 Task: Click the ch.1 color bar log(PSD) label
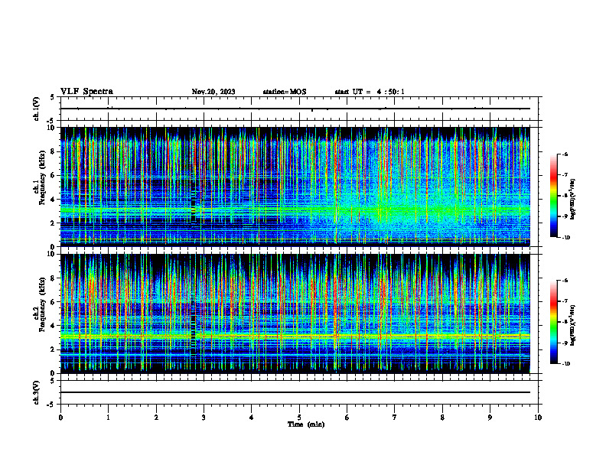tap(573, 199)
